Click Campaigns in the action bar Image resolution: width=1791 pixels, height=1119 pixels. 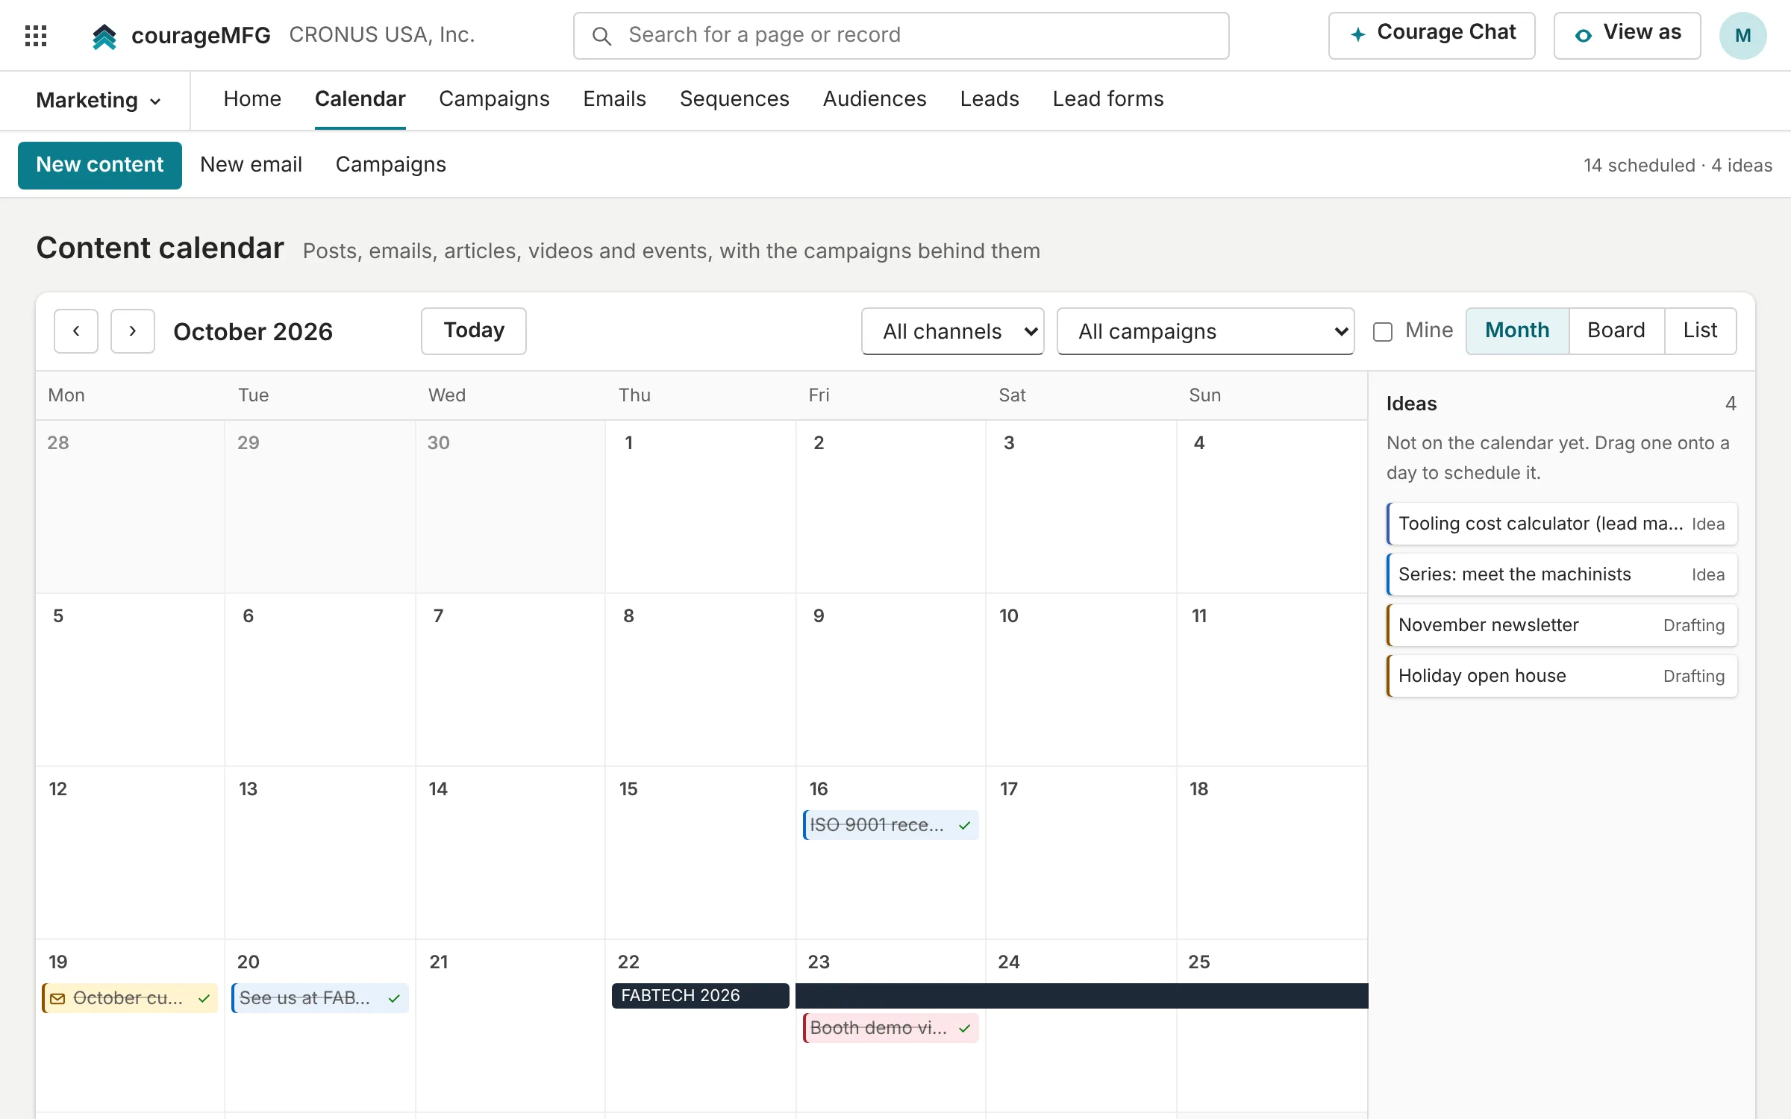click(391, 165)
